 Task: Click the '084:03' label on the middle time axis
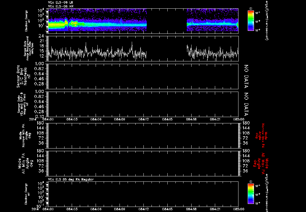(72, 119)
